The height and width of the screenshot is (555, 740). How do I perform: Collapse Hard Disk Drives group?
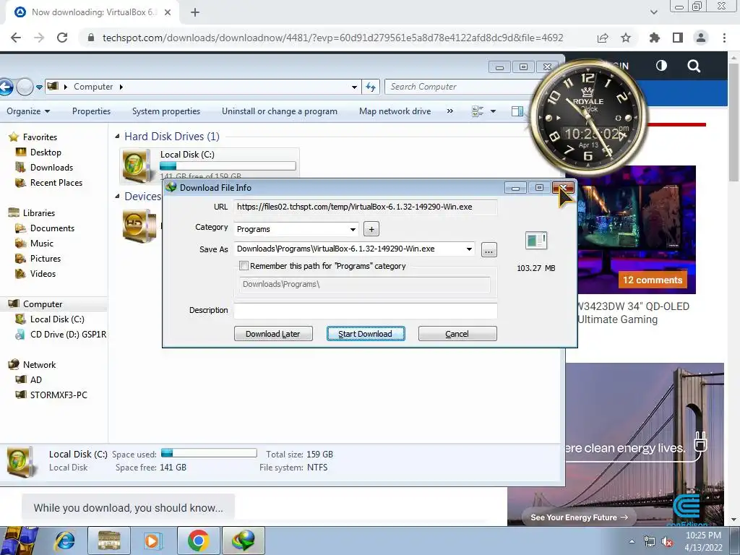point(118,137)
